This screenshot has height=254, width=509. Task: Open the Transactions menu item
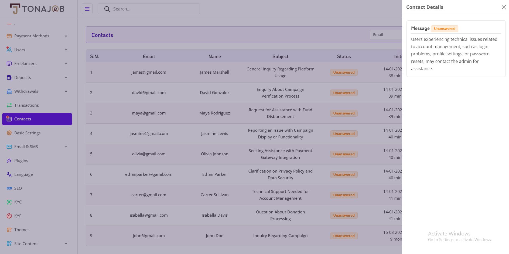pyautogui.click(x=37, y=105)
